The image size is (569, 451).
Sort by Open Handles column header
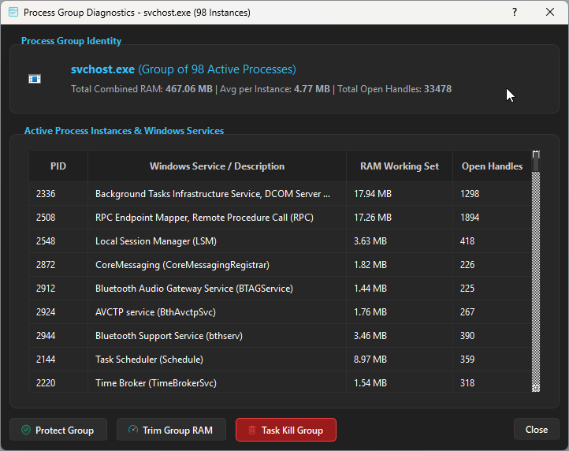[x=492, y=166]
